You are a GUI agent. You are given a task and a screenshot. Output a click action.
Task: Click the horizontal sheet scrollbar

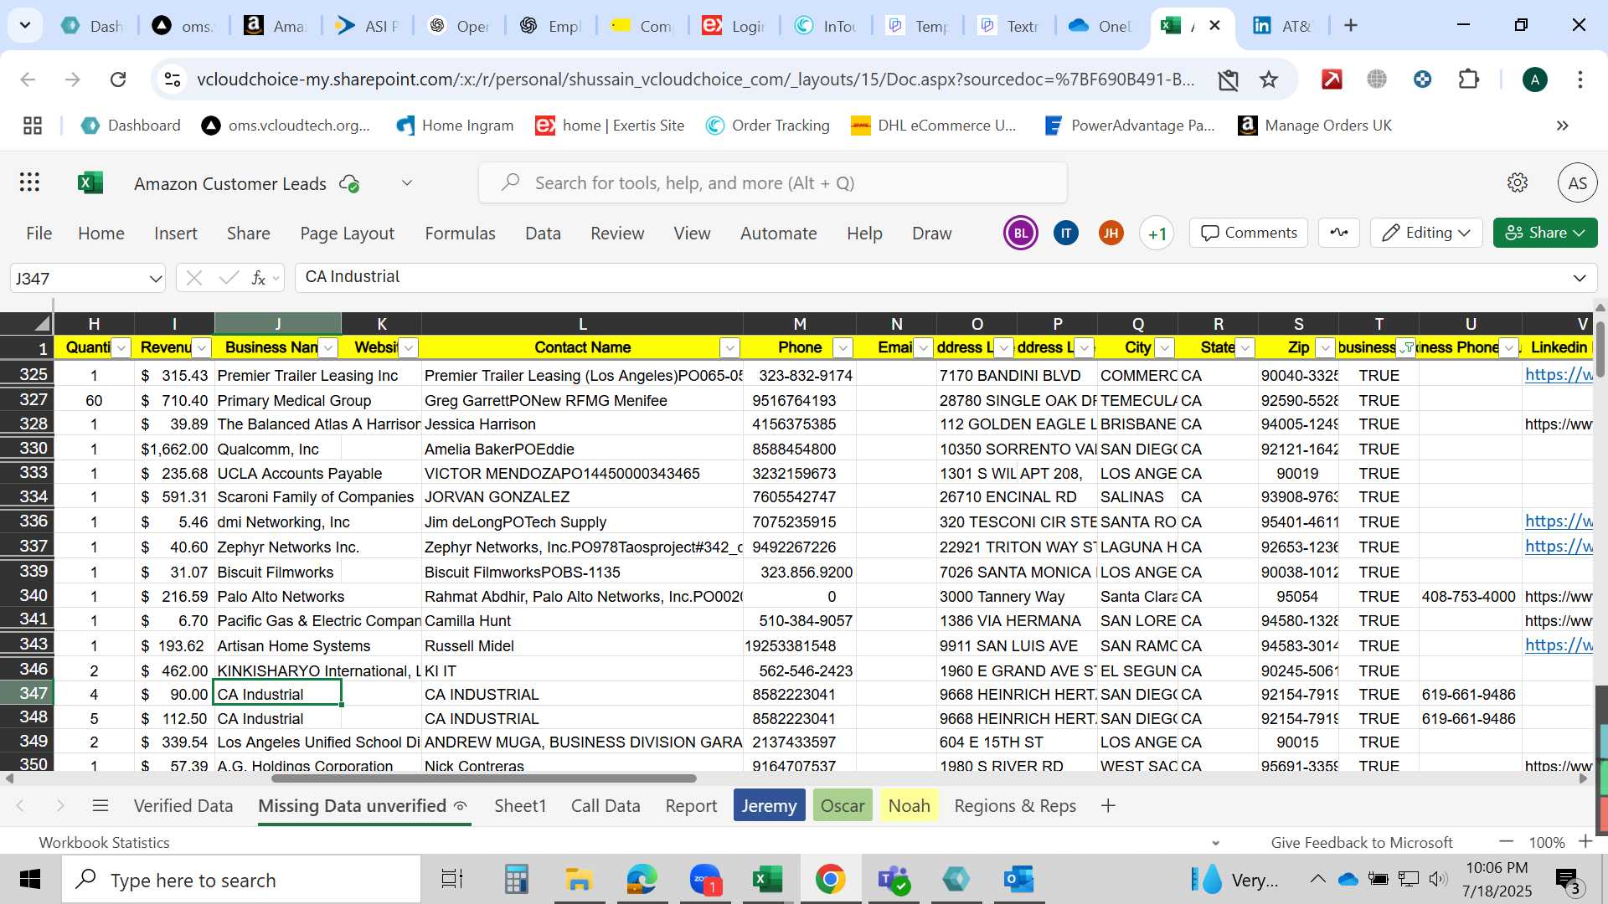pos(484,778)
